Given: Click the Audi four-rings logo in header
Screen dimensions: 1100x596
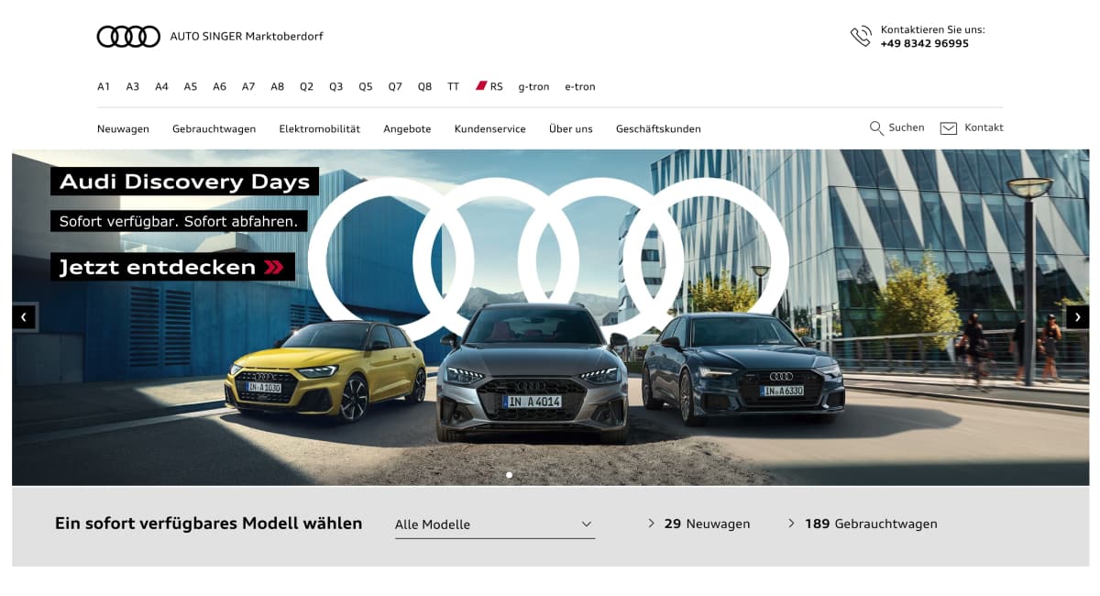Looking at the screenshot, I should click(x=128, y=37).
